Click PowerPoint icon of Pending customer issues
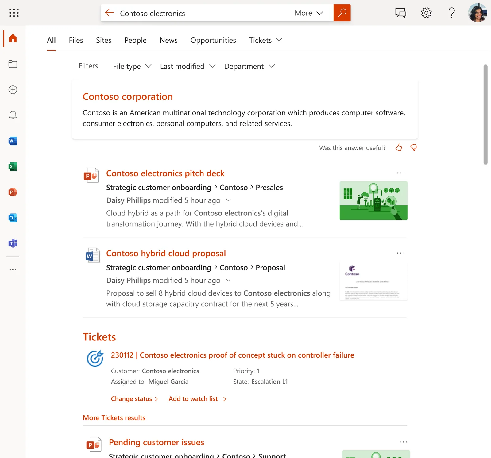Screen dimensions: 491x458 click(x=94, y=444)
